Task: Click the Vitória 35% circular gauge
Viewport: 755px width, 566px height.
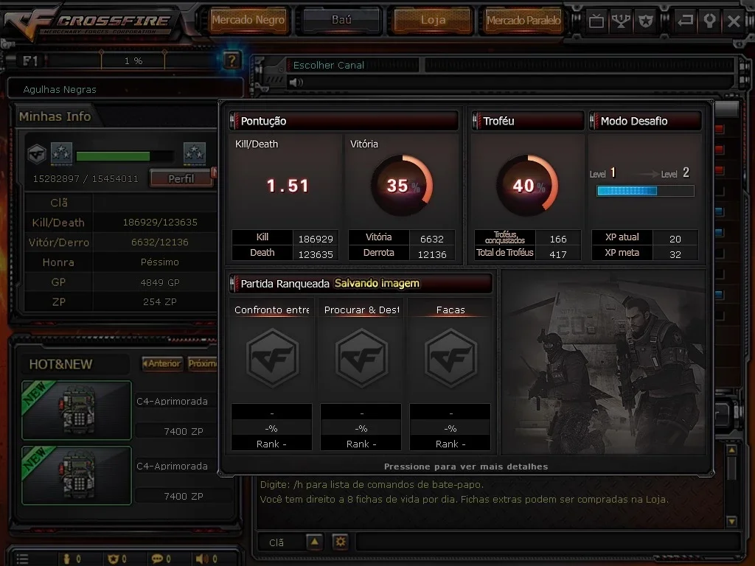Action: pyautogui.click(x=402, y=185)
